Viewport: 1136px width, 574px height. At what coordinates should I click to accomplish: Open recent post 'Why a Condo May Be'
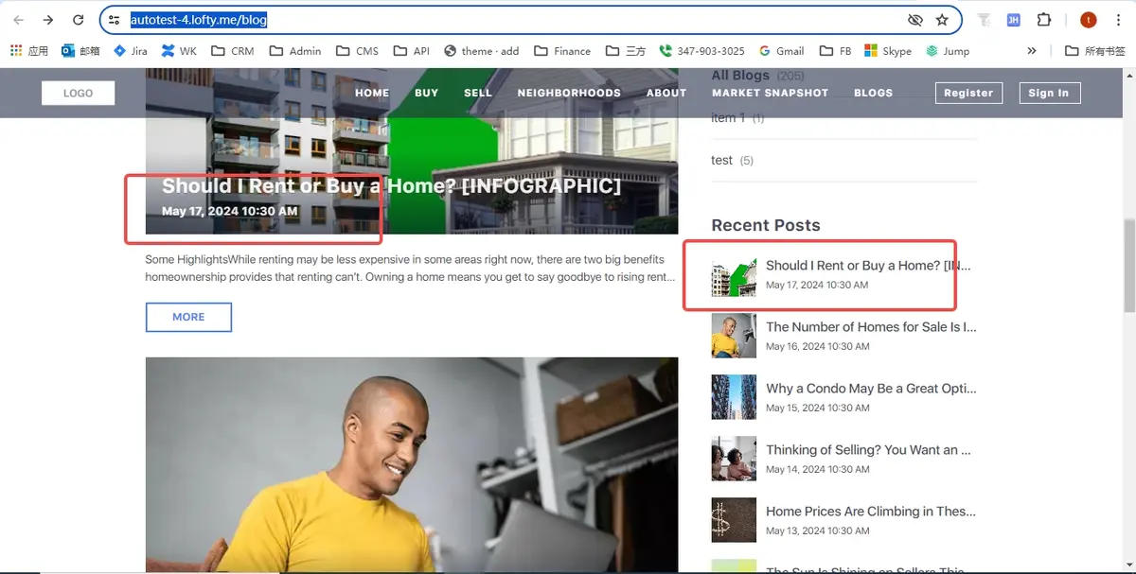click(871, 389)
